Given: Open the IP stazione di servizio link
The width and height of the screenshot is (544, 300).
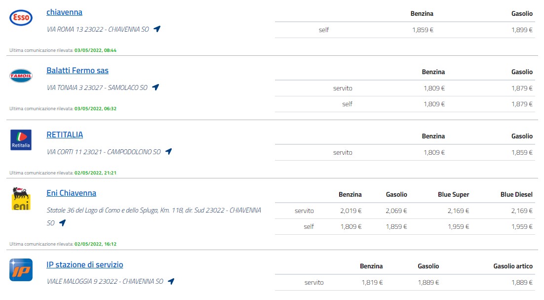Looking at the screenshot, I should pos(84,264).
